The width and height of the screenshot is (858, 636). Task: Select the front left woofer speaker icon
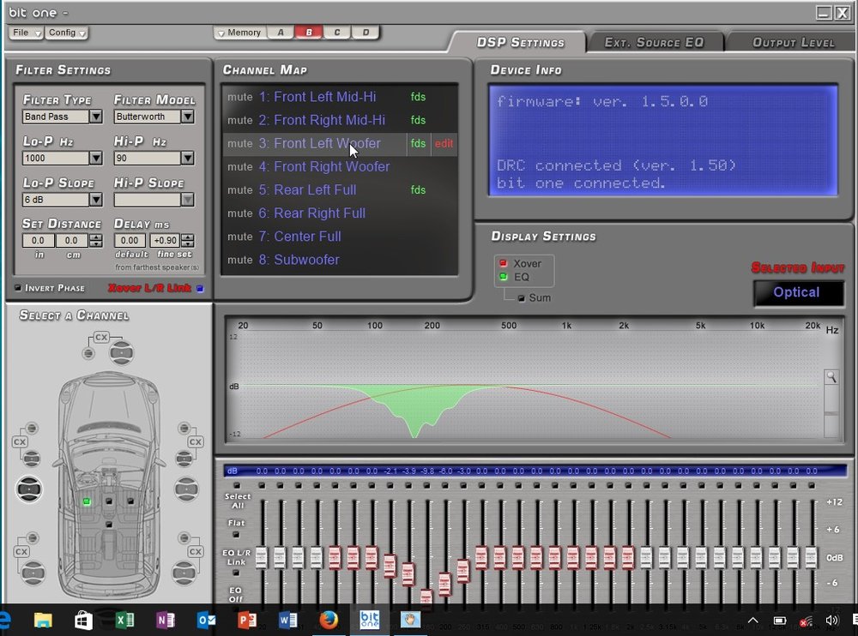29,489
